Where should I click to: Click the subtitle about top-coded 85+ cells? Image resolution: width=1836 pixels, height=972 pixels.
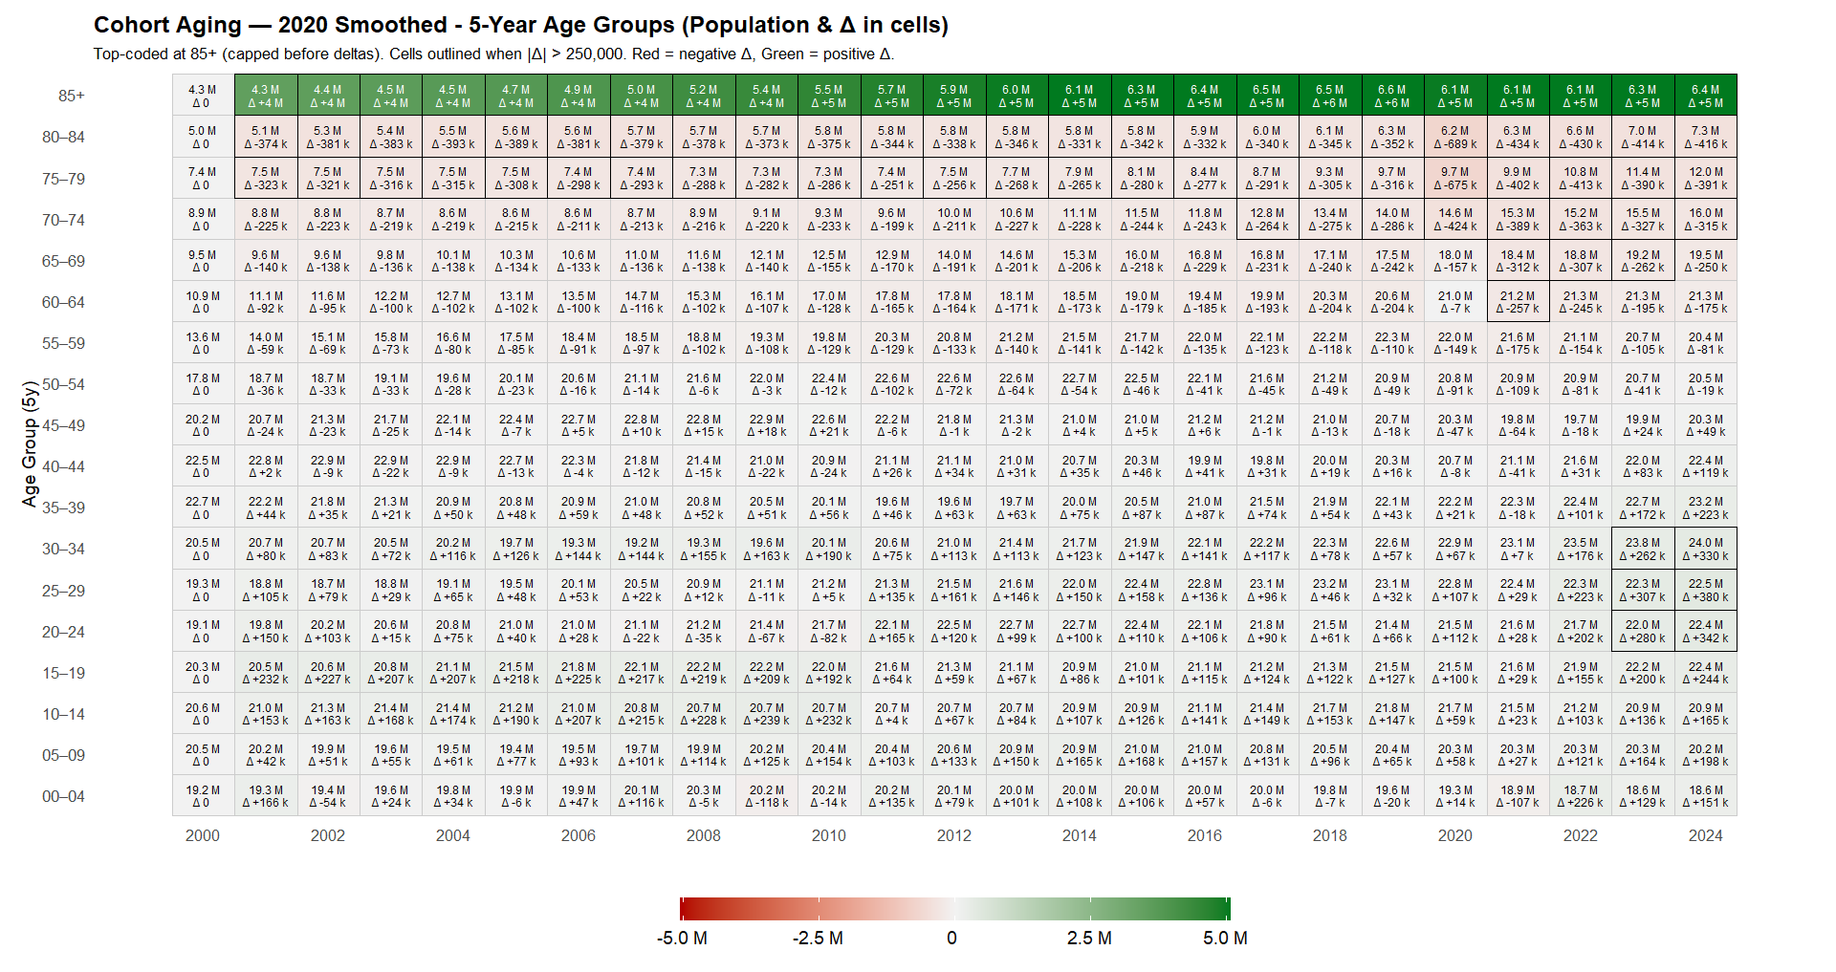pos(493,54)
